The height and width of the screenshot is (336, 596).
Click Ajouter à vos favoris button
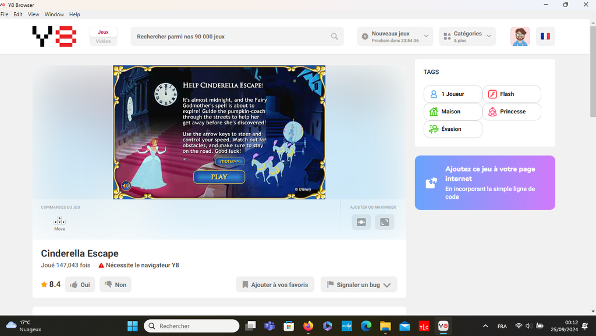click(275, 285)
